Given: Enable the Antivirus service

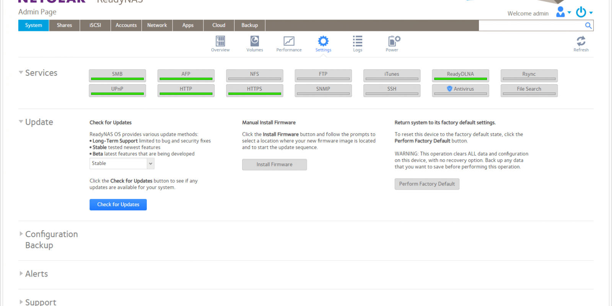Looking at the screenshot, I should [x=461, y=91].
